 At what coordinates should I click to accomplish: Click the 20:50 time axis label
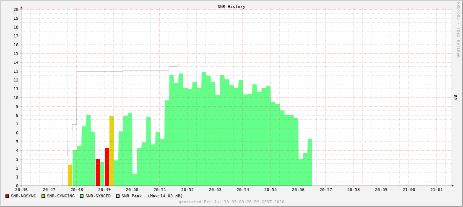[x=132, y=189]
